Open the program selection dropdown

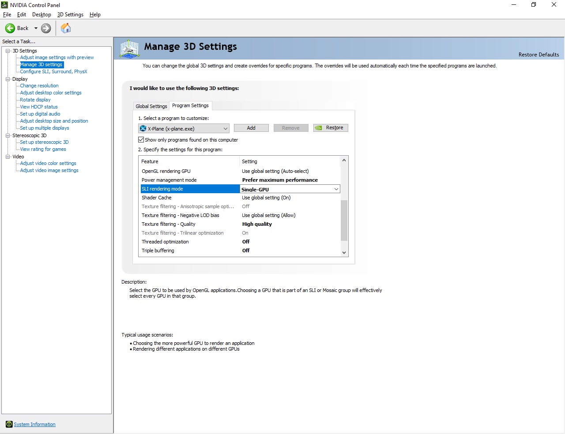[184, 128]
